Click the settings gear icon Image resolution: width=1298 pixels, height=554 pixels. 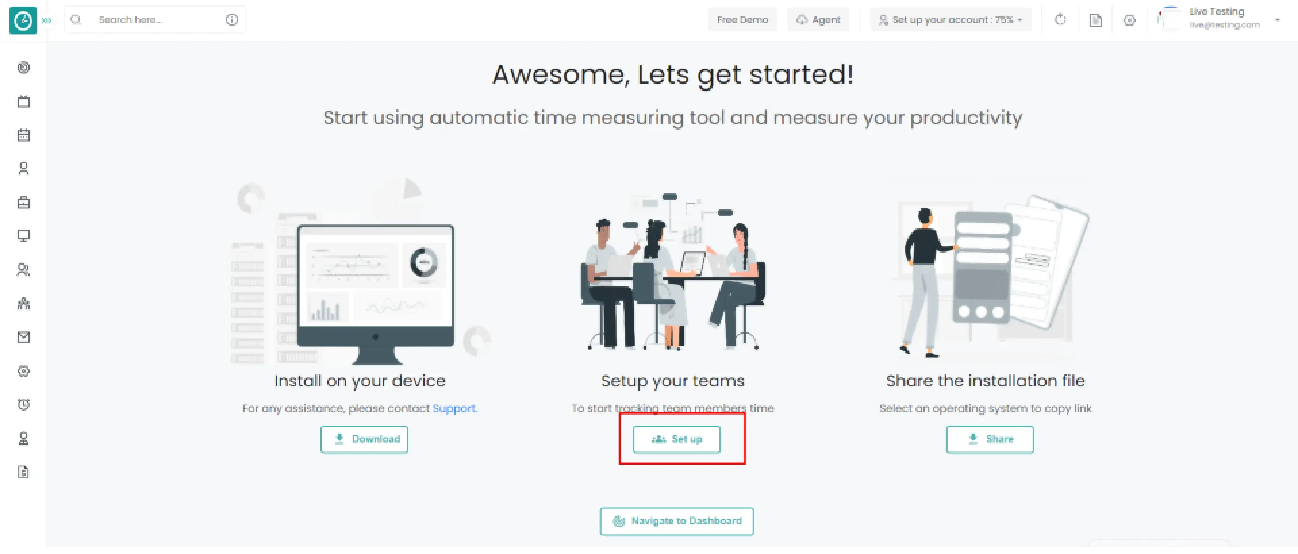point(23,371)
